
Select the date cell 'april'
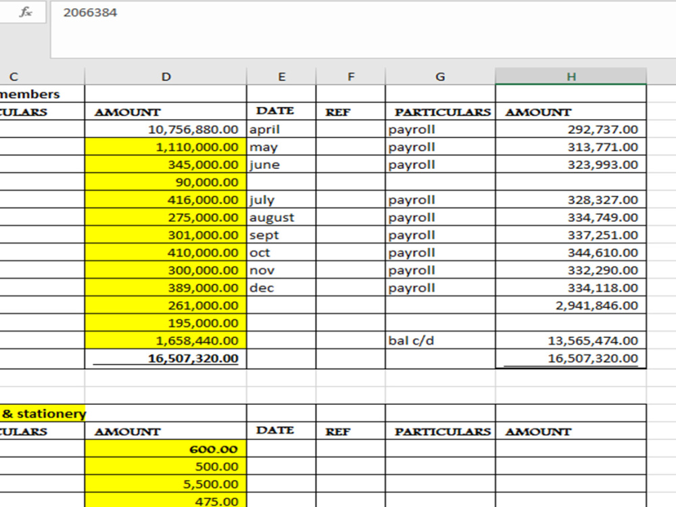[x=281, y=129]
